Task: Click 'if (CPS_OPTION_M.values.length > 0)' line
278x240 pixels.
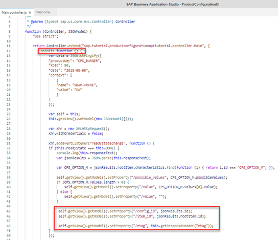Action: coord(92,182)
